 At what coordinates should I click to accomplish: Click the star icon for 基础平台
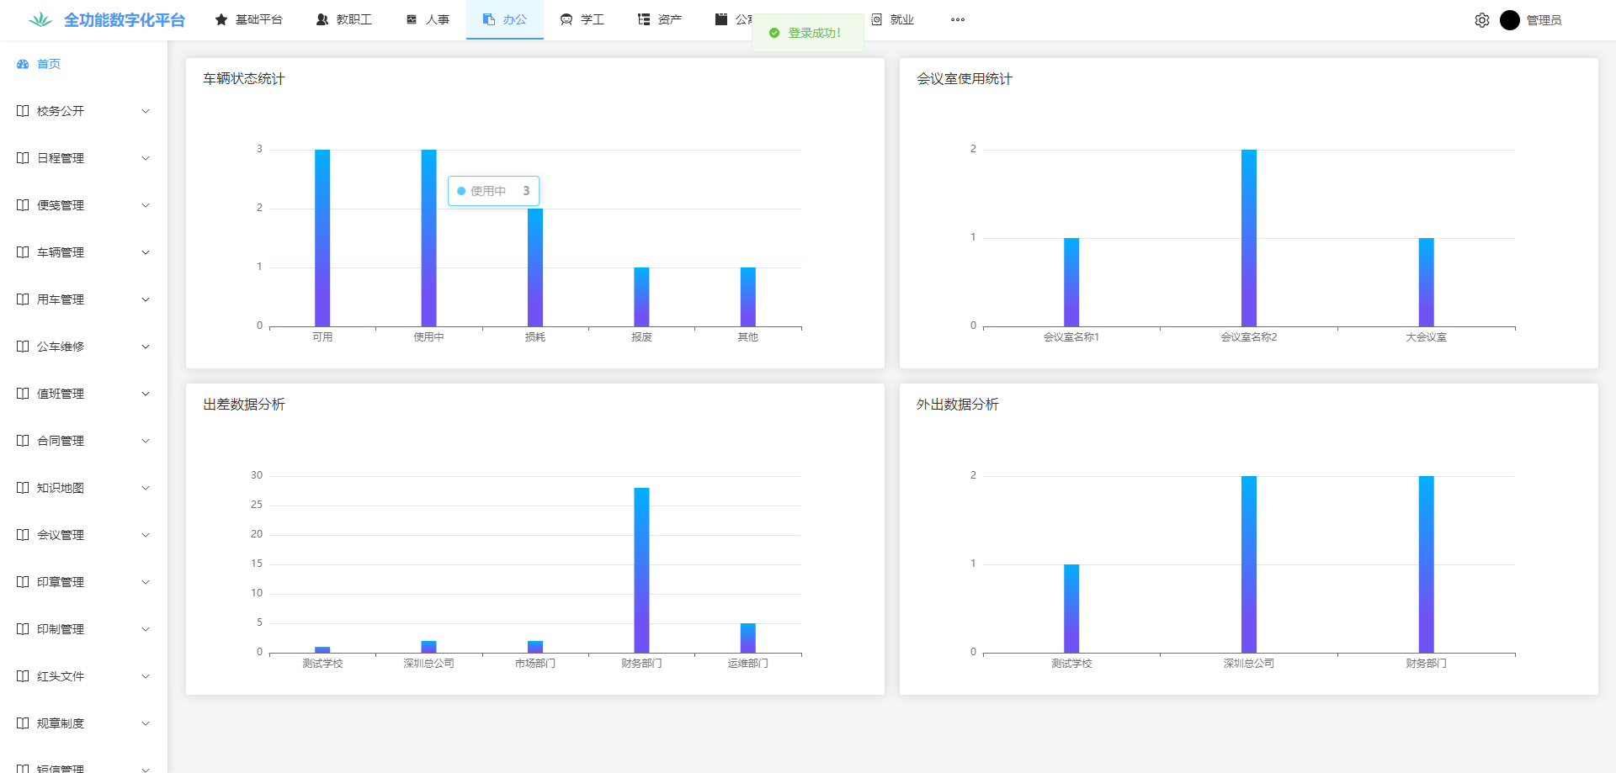click(221, 19)
